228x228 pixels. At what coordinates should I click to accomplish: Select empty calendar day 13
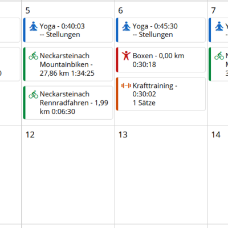[161, 174]
